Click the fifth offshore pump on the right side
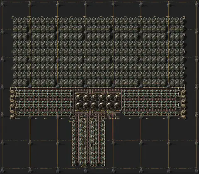This screenshot has height=174, width=199. [184, 111]
